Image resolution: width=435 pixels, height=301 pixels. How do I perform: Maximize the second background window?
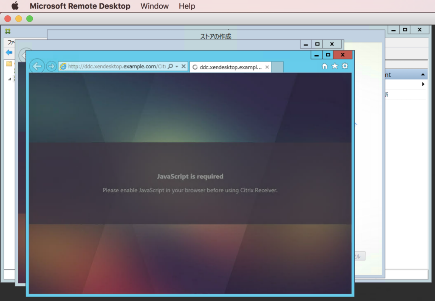coord(317,44)
